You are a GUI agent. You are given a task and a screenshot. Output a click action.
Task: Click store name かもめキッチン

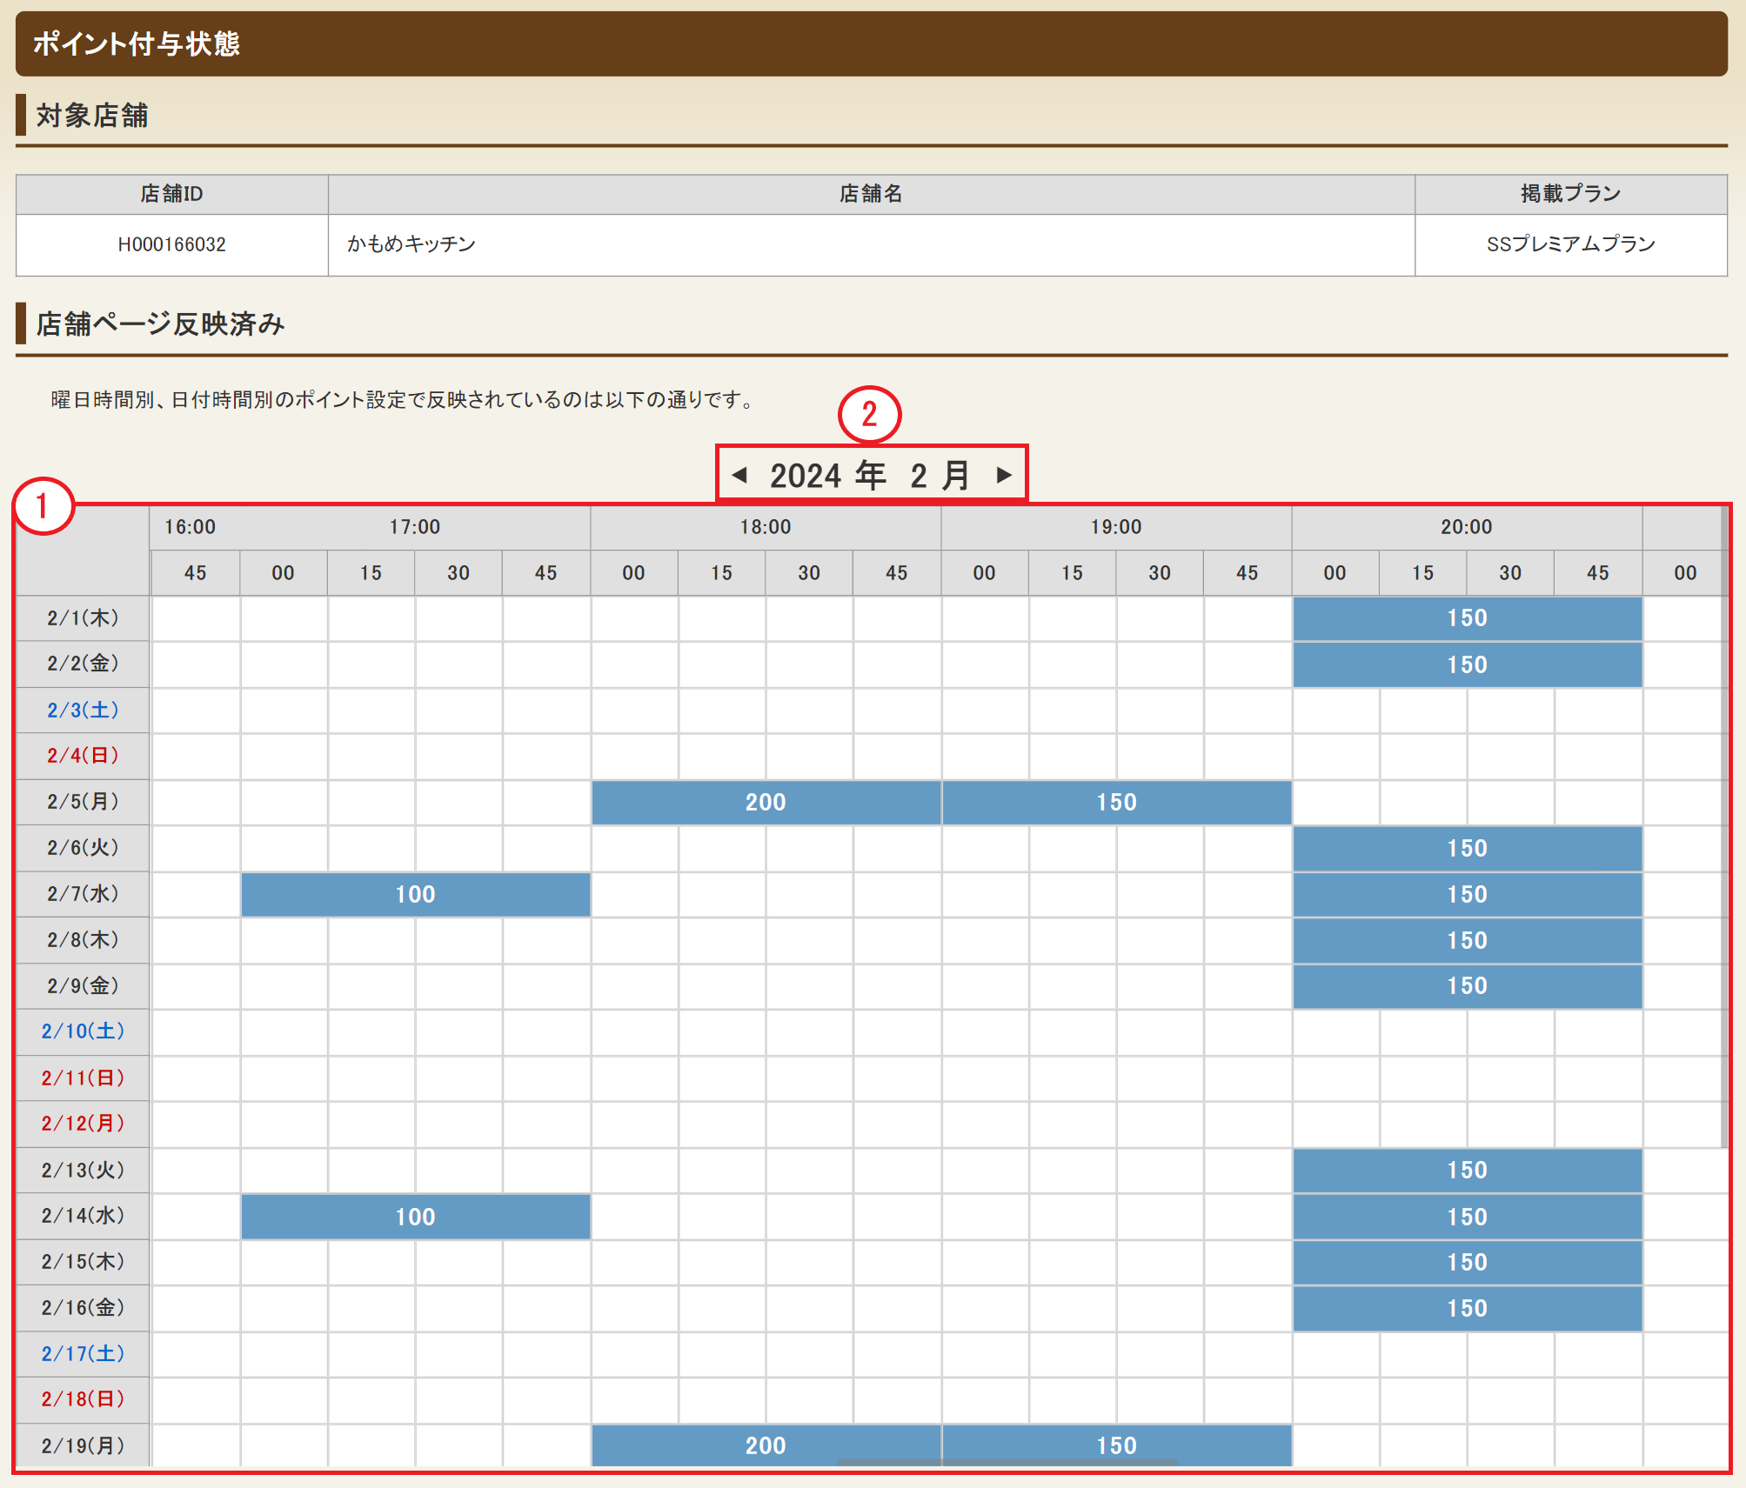click(411, 244)
